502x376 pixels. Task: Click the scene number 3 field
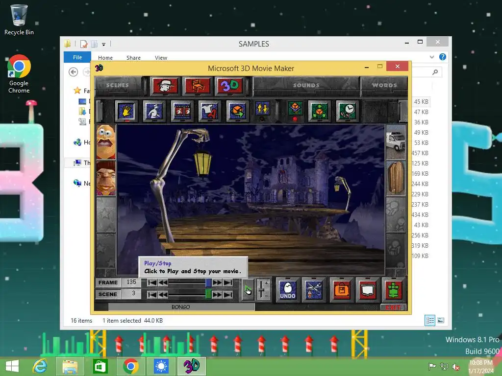click(x=131, y=294)
